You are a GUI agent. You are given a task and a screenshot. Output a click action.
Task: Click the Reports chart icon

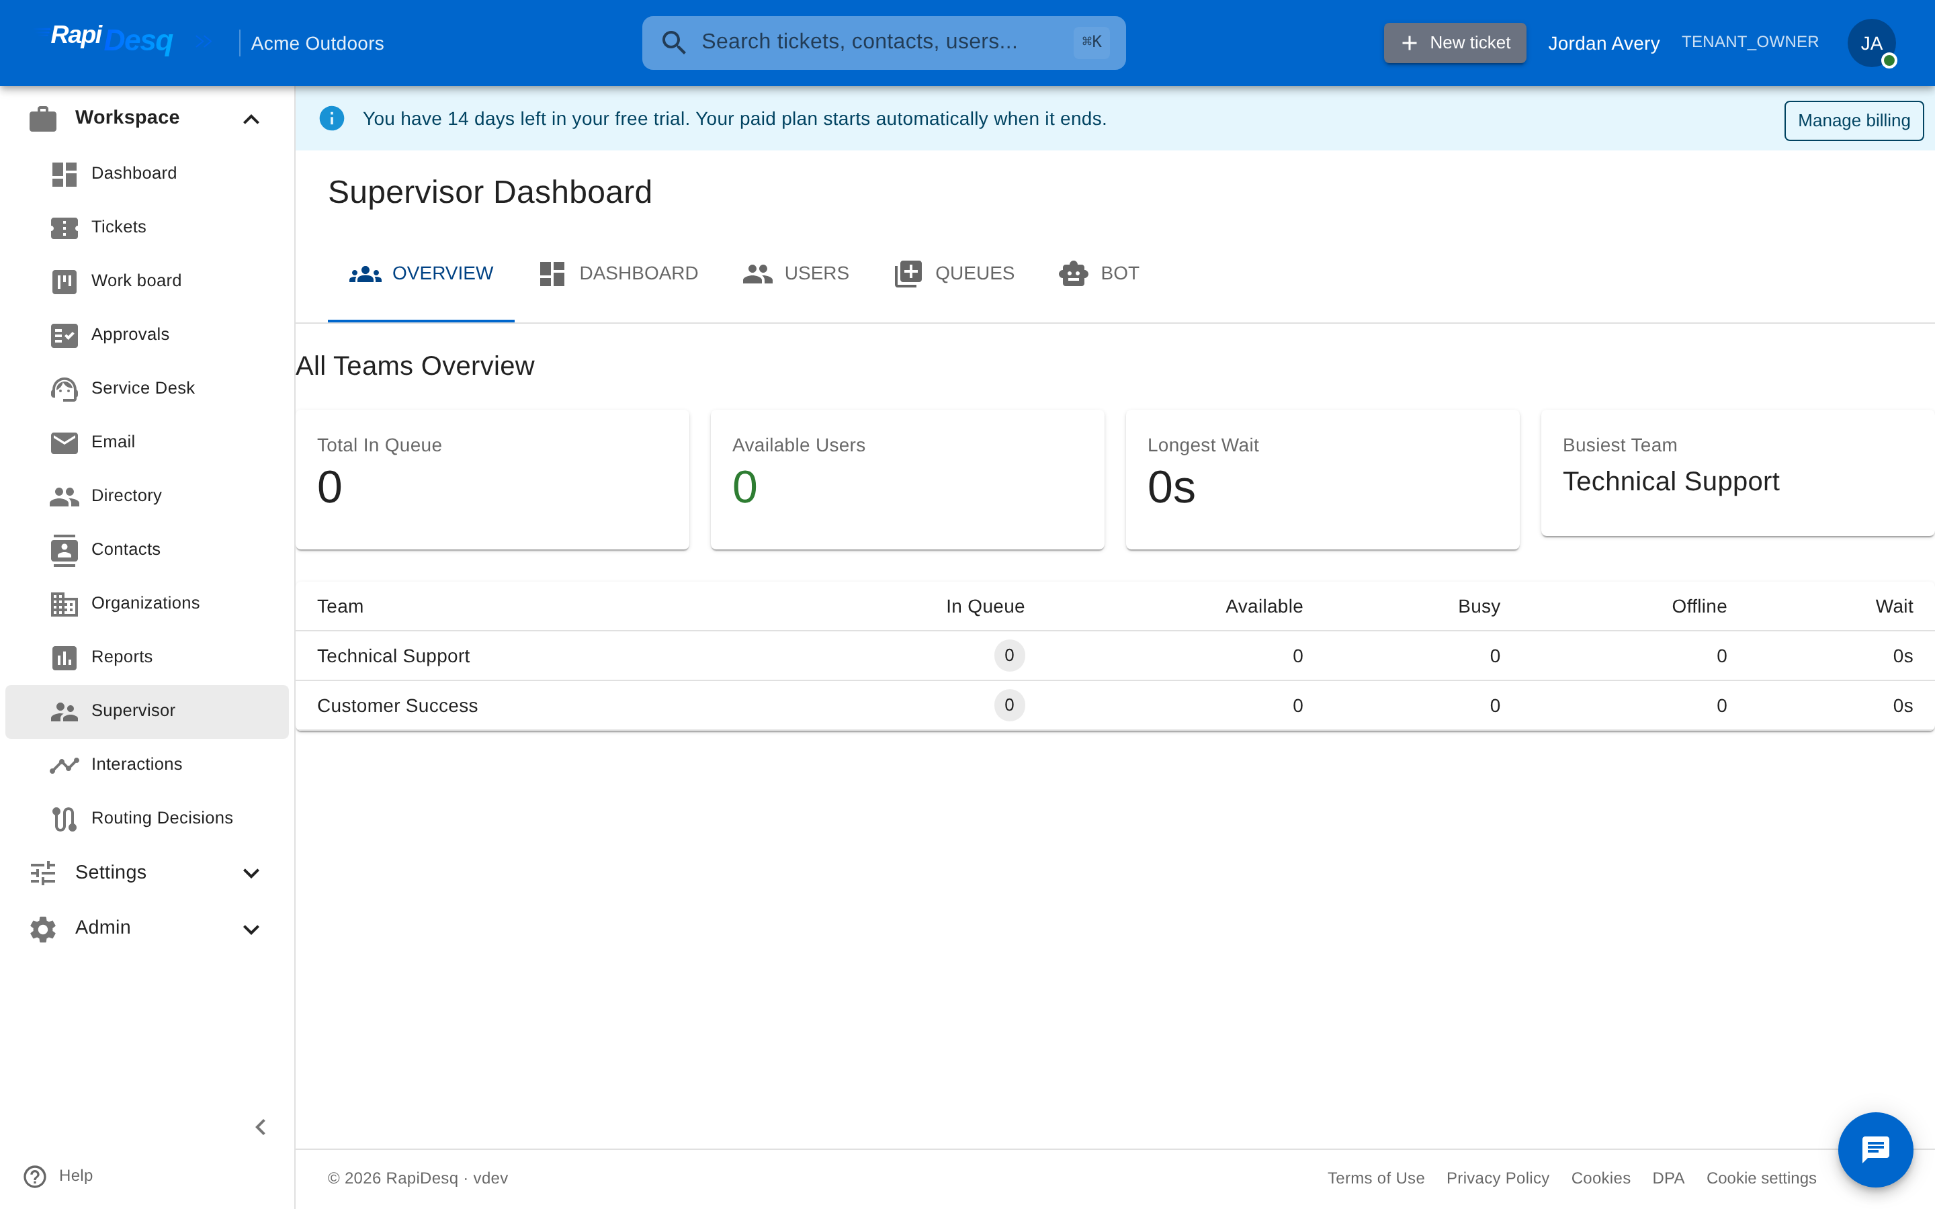click(x=64, y=658)
